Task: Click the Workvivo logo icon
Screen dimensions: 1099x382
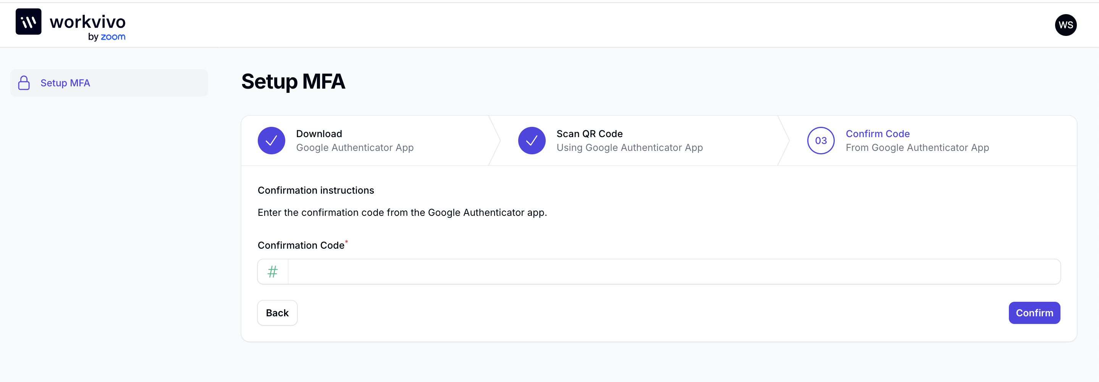Action: pos(29,22)
